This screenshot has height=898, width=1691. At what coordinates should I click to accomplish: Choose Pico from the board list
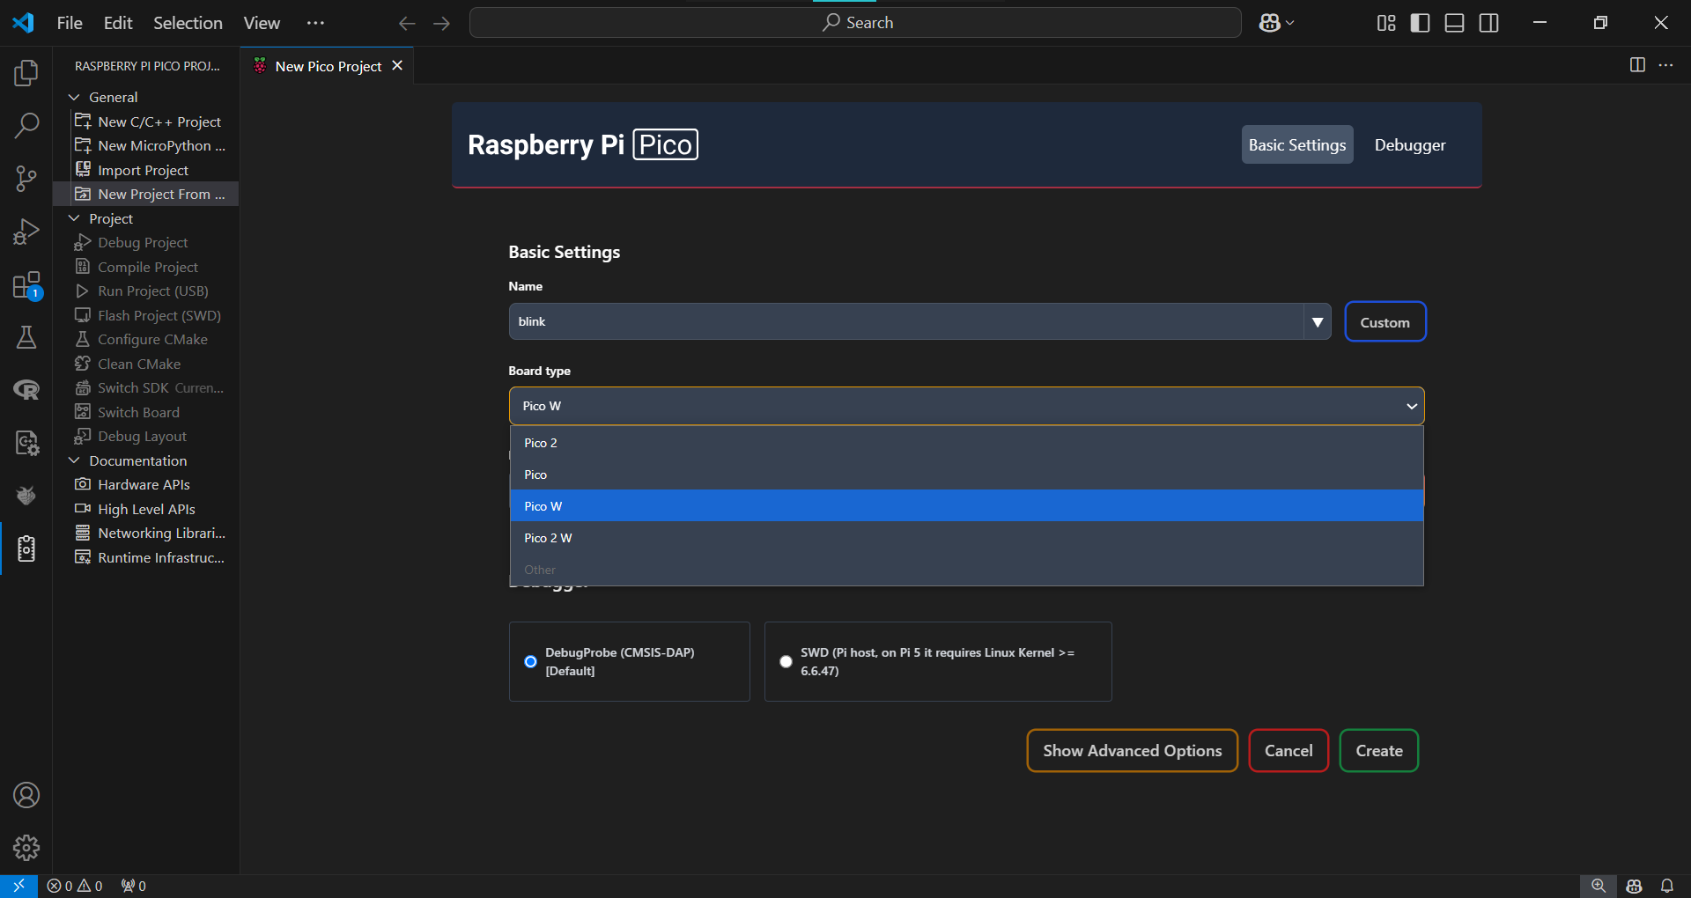click(x=966, y=475)
